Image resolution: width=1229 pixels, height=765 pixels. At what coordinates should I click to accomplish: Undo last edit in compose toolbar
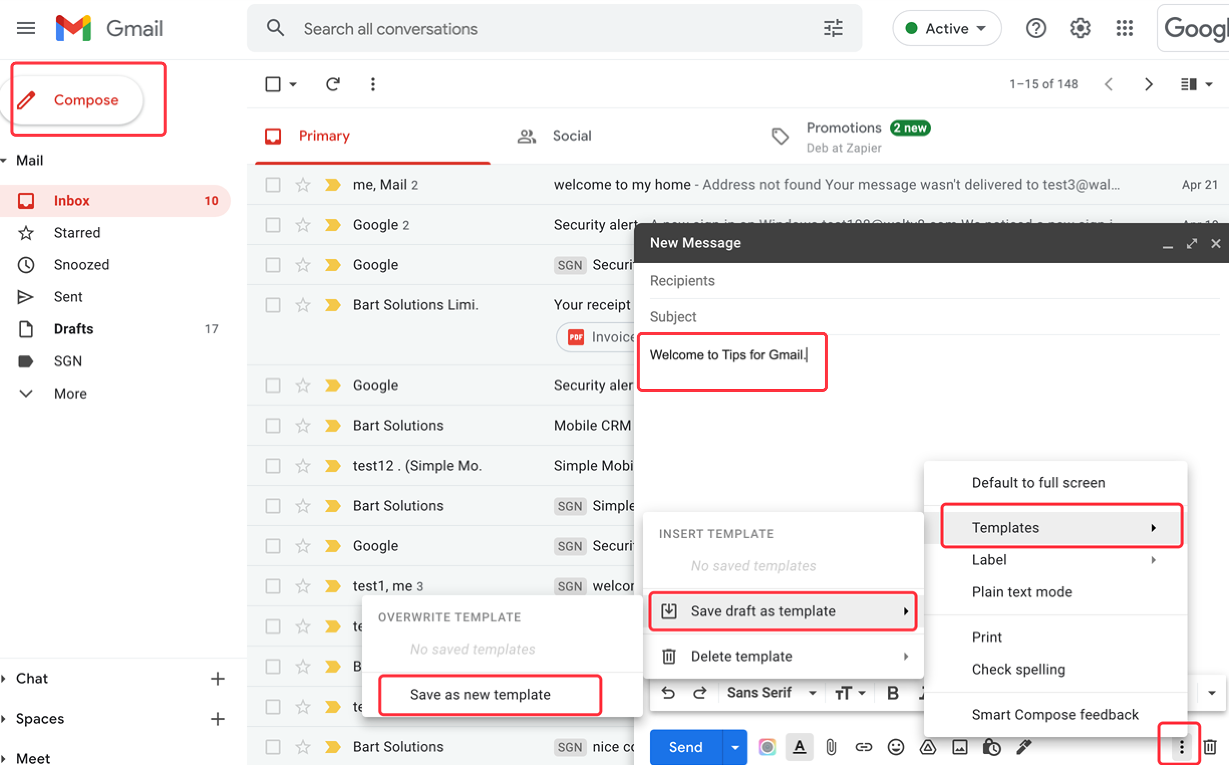coord(668,692)
